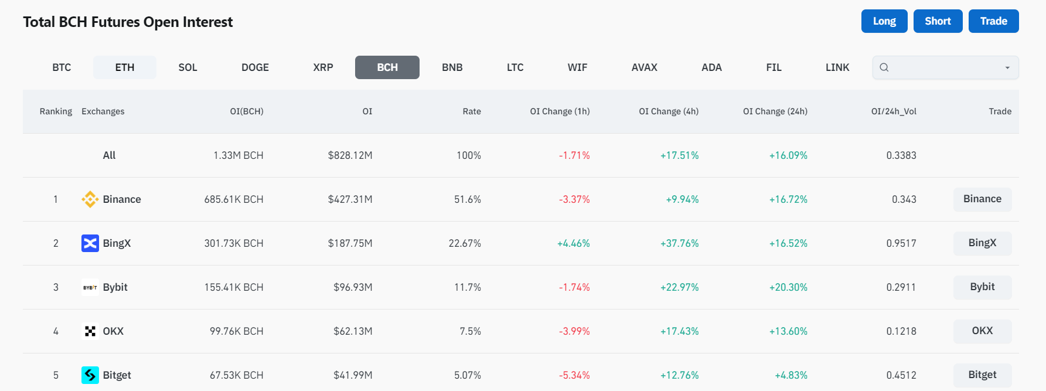Sort by OI Change (1h) header
Image resolution: width=1046 pixels, height=391 pixels.
pos(560,111)
